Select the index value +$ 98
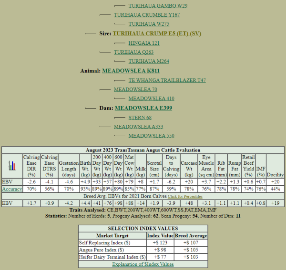The height and width of the screenshot is (270, 286). (160, 250)
